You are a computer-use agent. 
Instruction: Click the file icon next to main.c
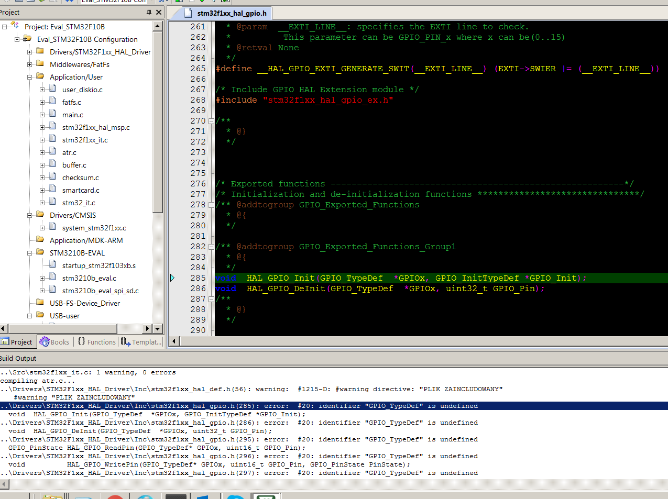(52, 114)
